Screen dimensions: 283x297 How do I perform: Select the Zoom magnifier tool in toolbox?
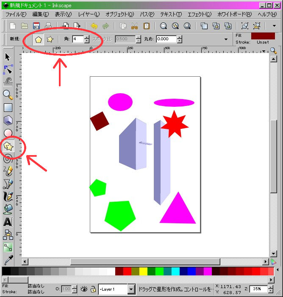8,95
